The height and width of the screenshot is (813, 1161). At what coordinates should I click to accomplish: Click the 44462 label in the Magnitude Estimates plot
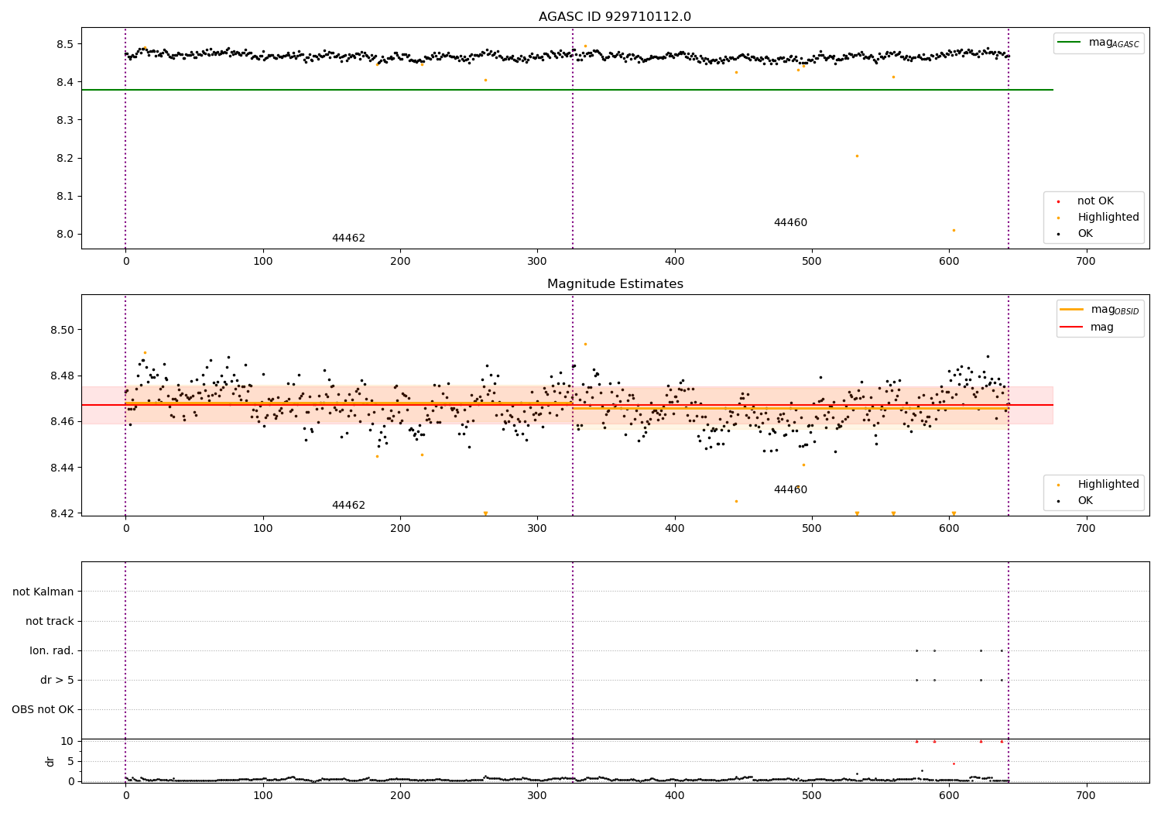(348, 506)
